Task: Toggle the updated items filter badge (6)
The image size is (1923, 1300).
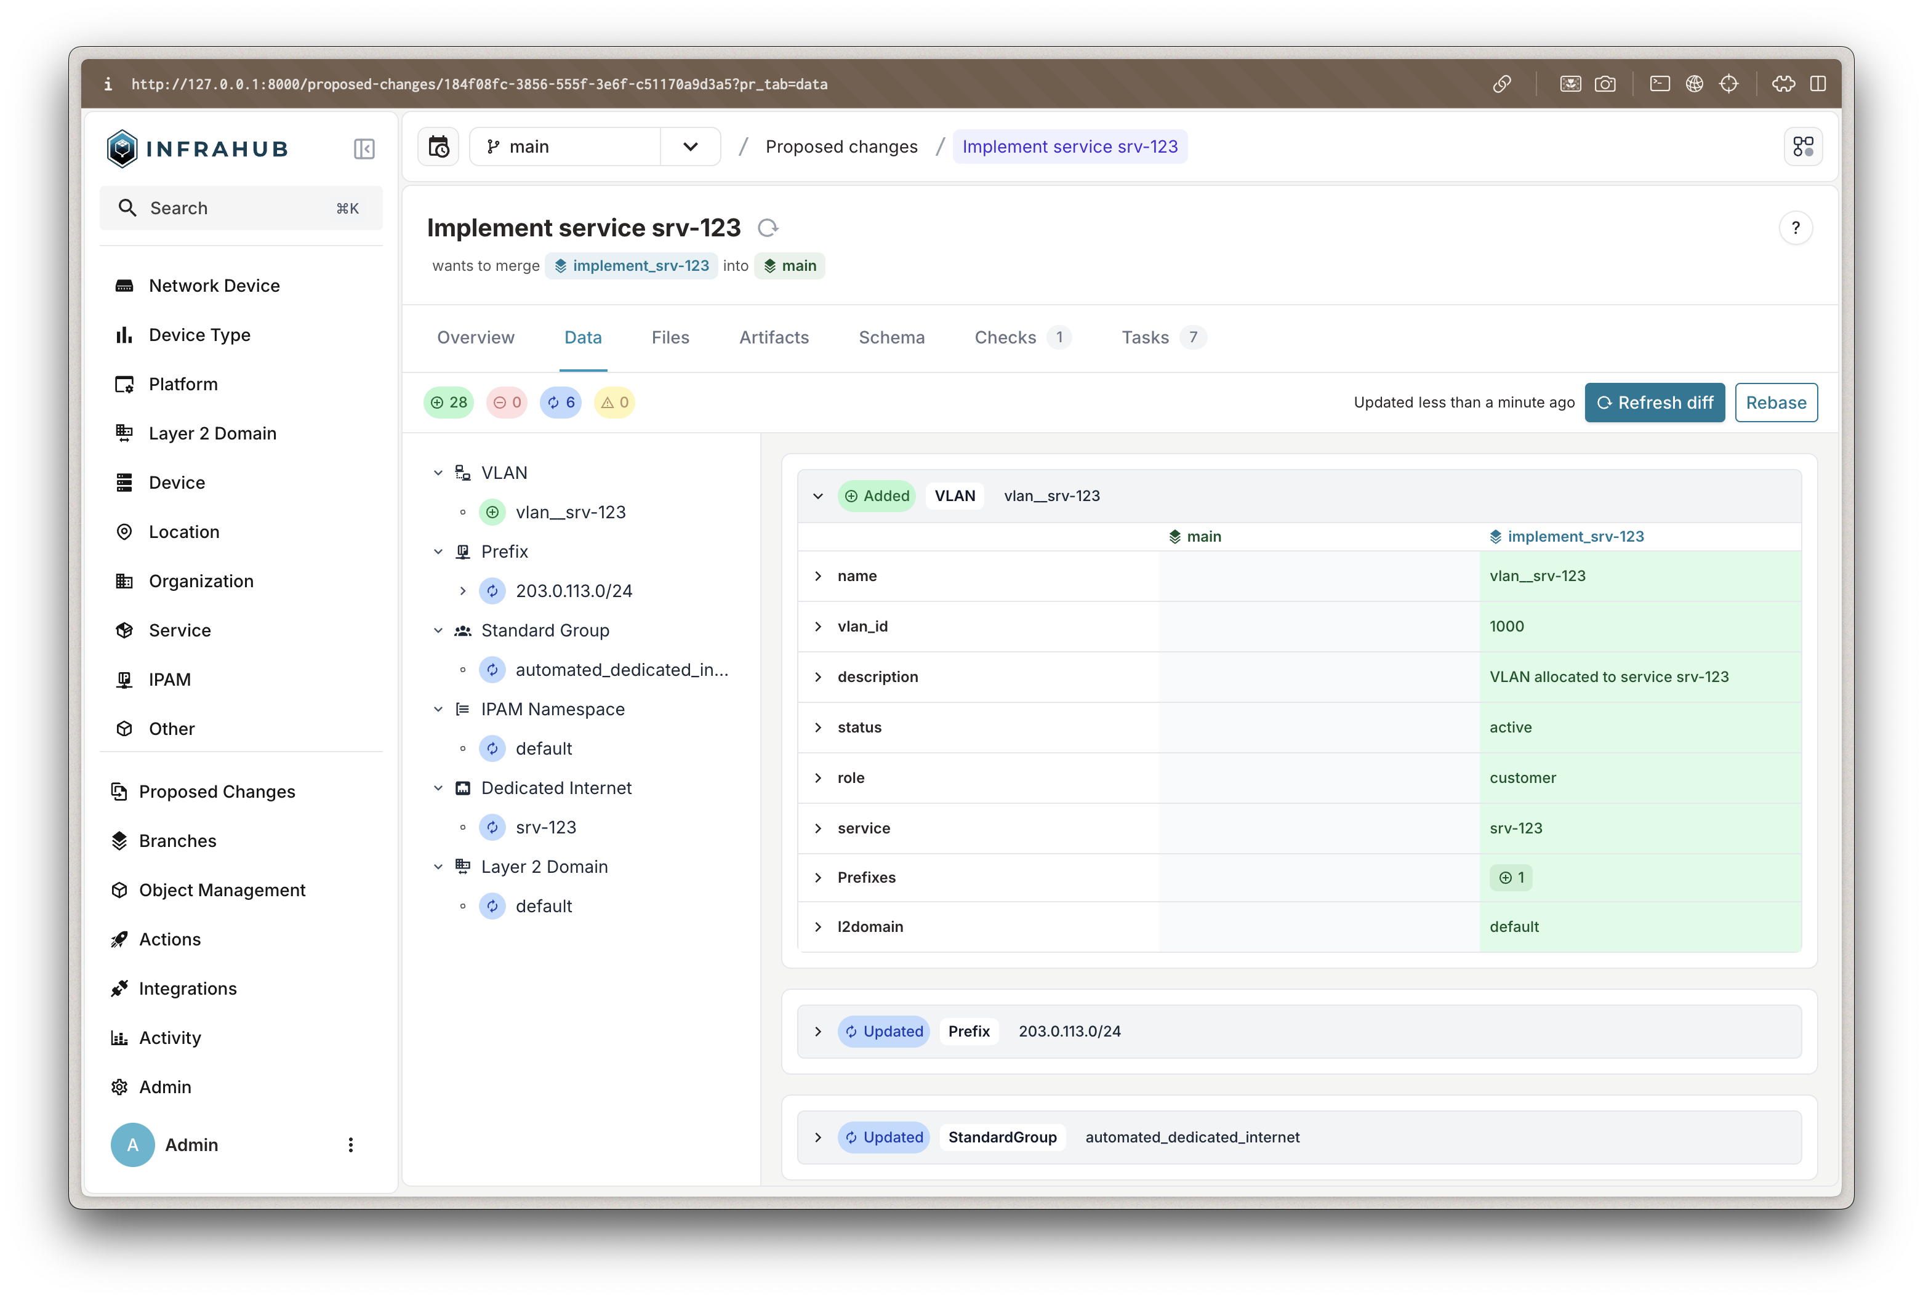Action: [560, 402]
